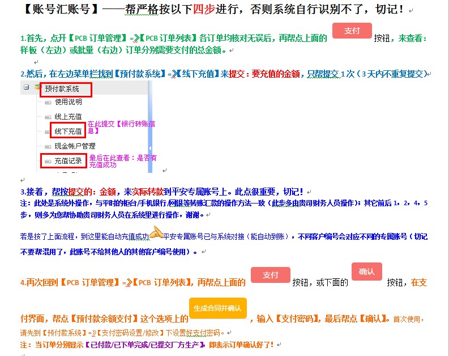
Task: Click the icon beside 线上充值
Action: (48, 117)
